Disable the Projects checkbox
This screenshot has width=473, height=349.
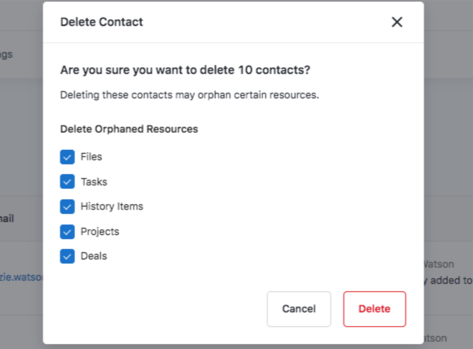coord(68,232)
